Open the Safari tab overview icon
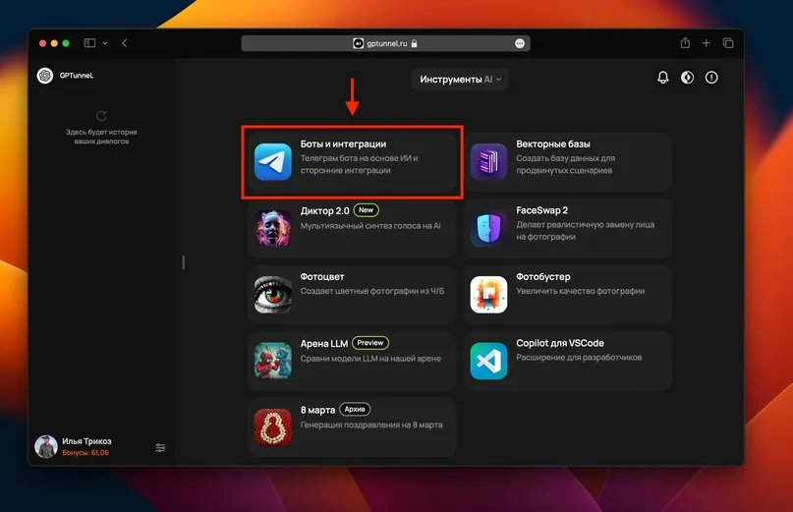The image size is (793, 512). tap(728, 43)
